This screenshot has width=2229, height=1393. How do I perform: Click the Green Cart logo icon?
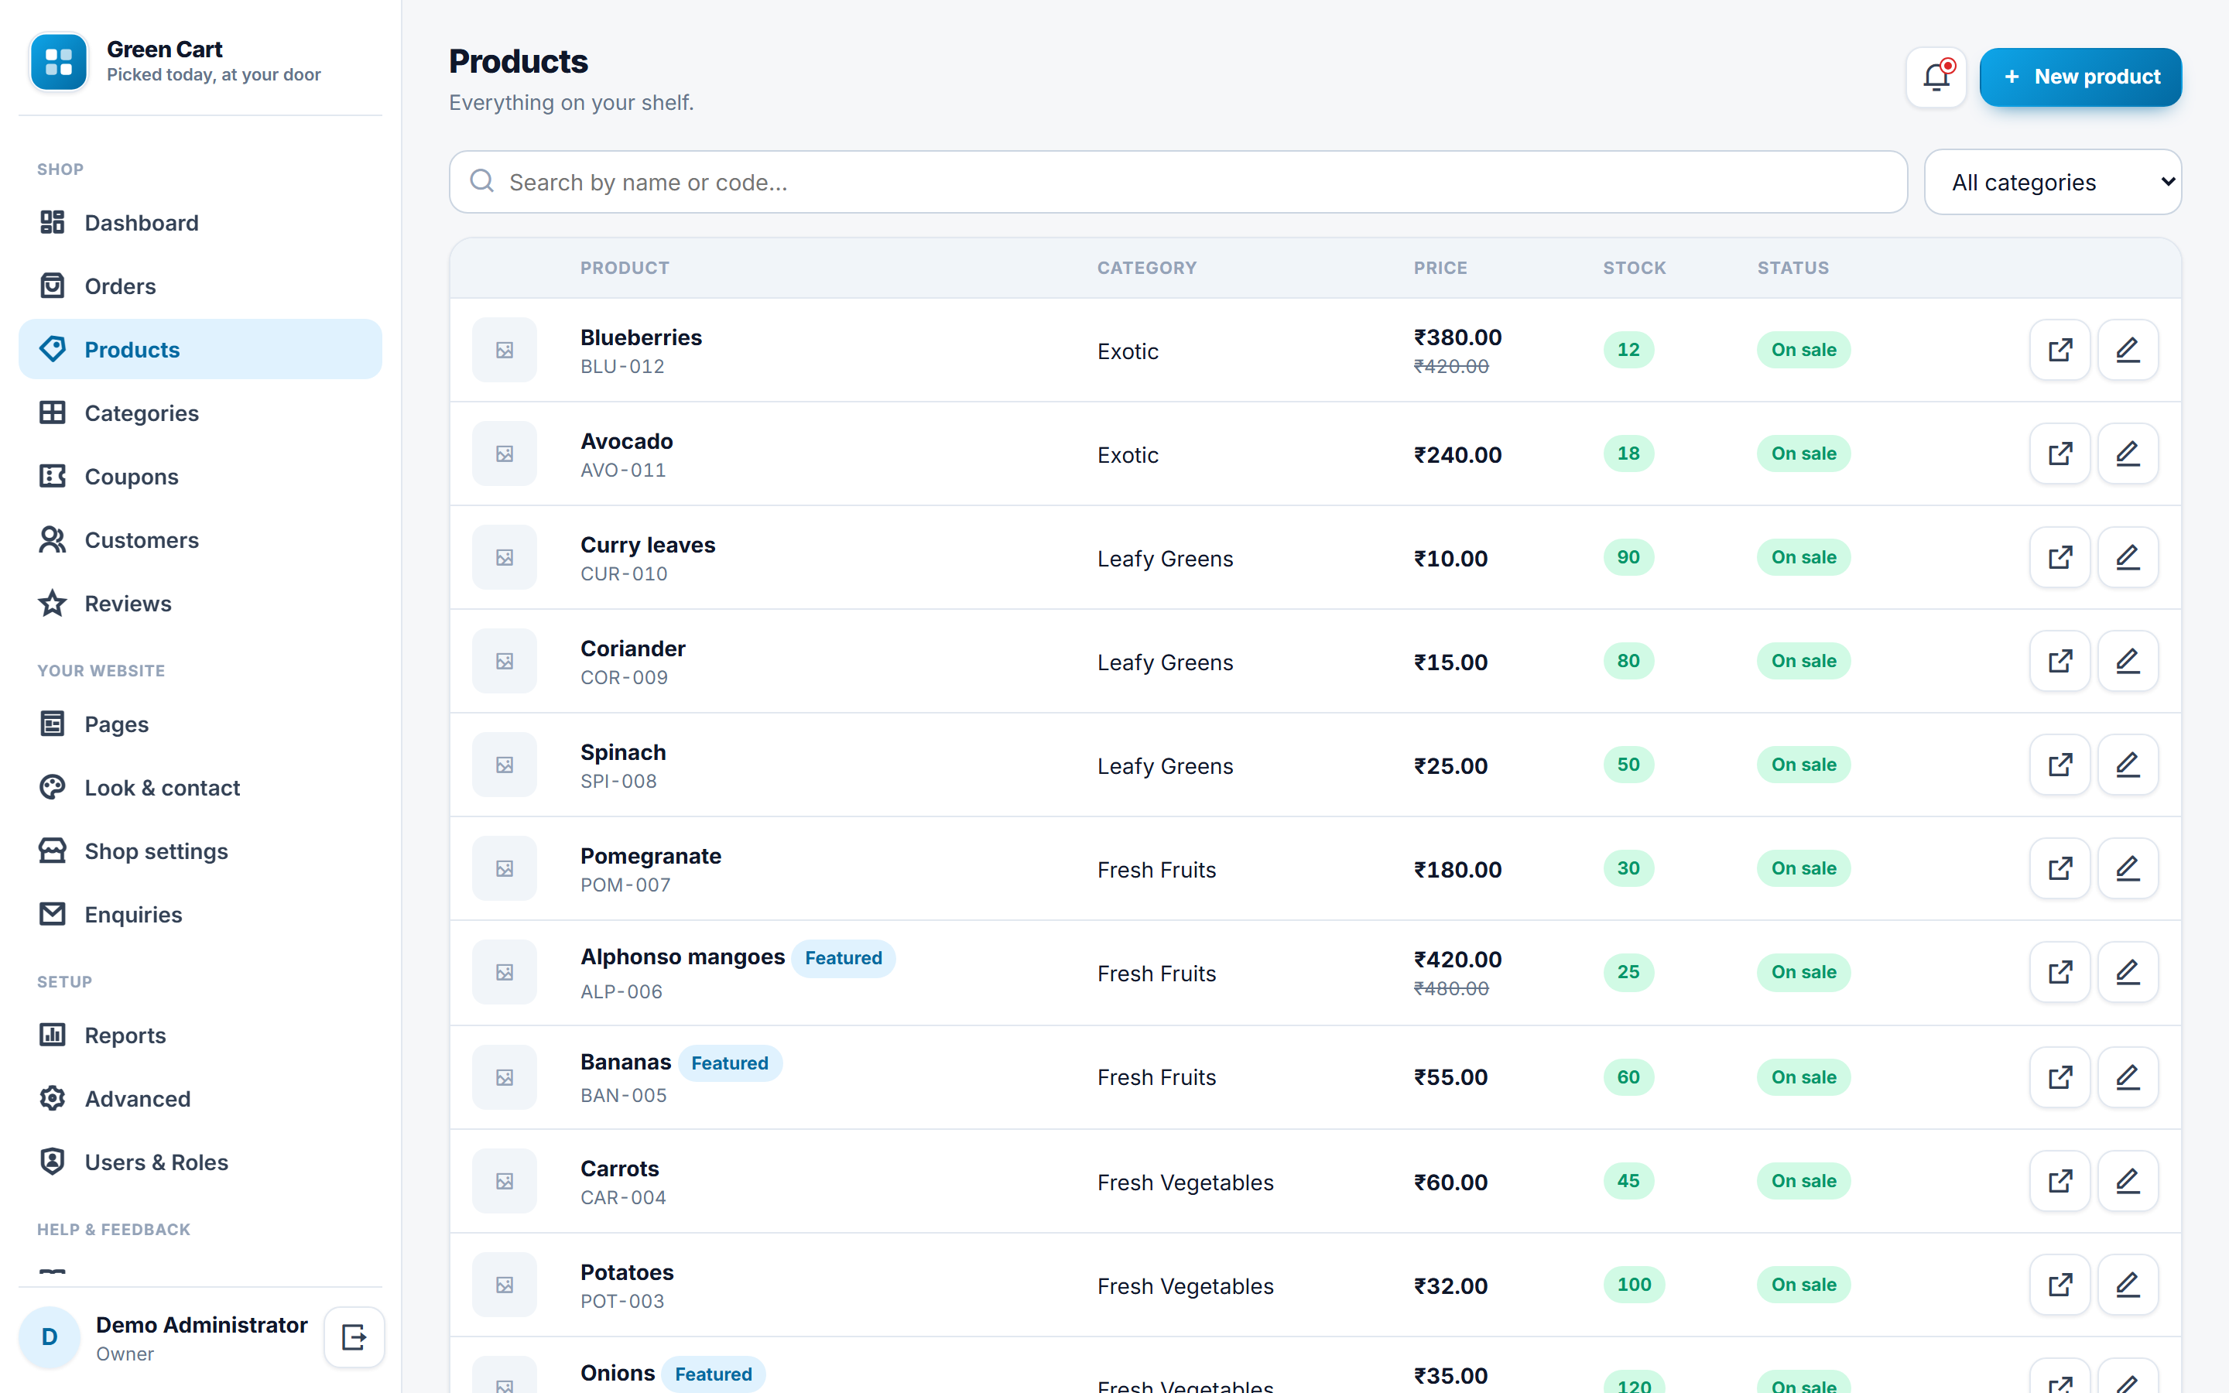[59, 62]
